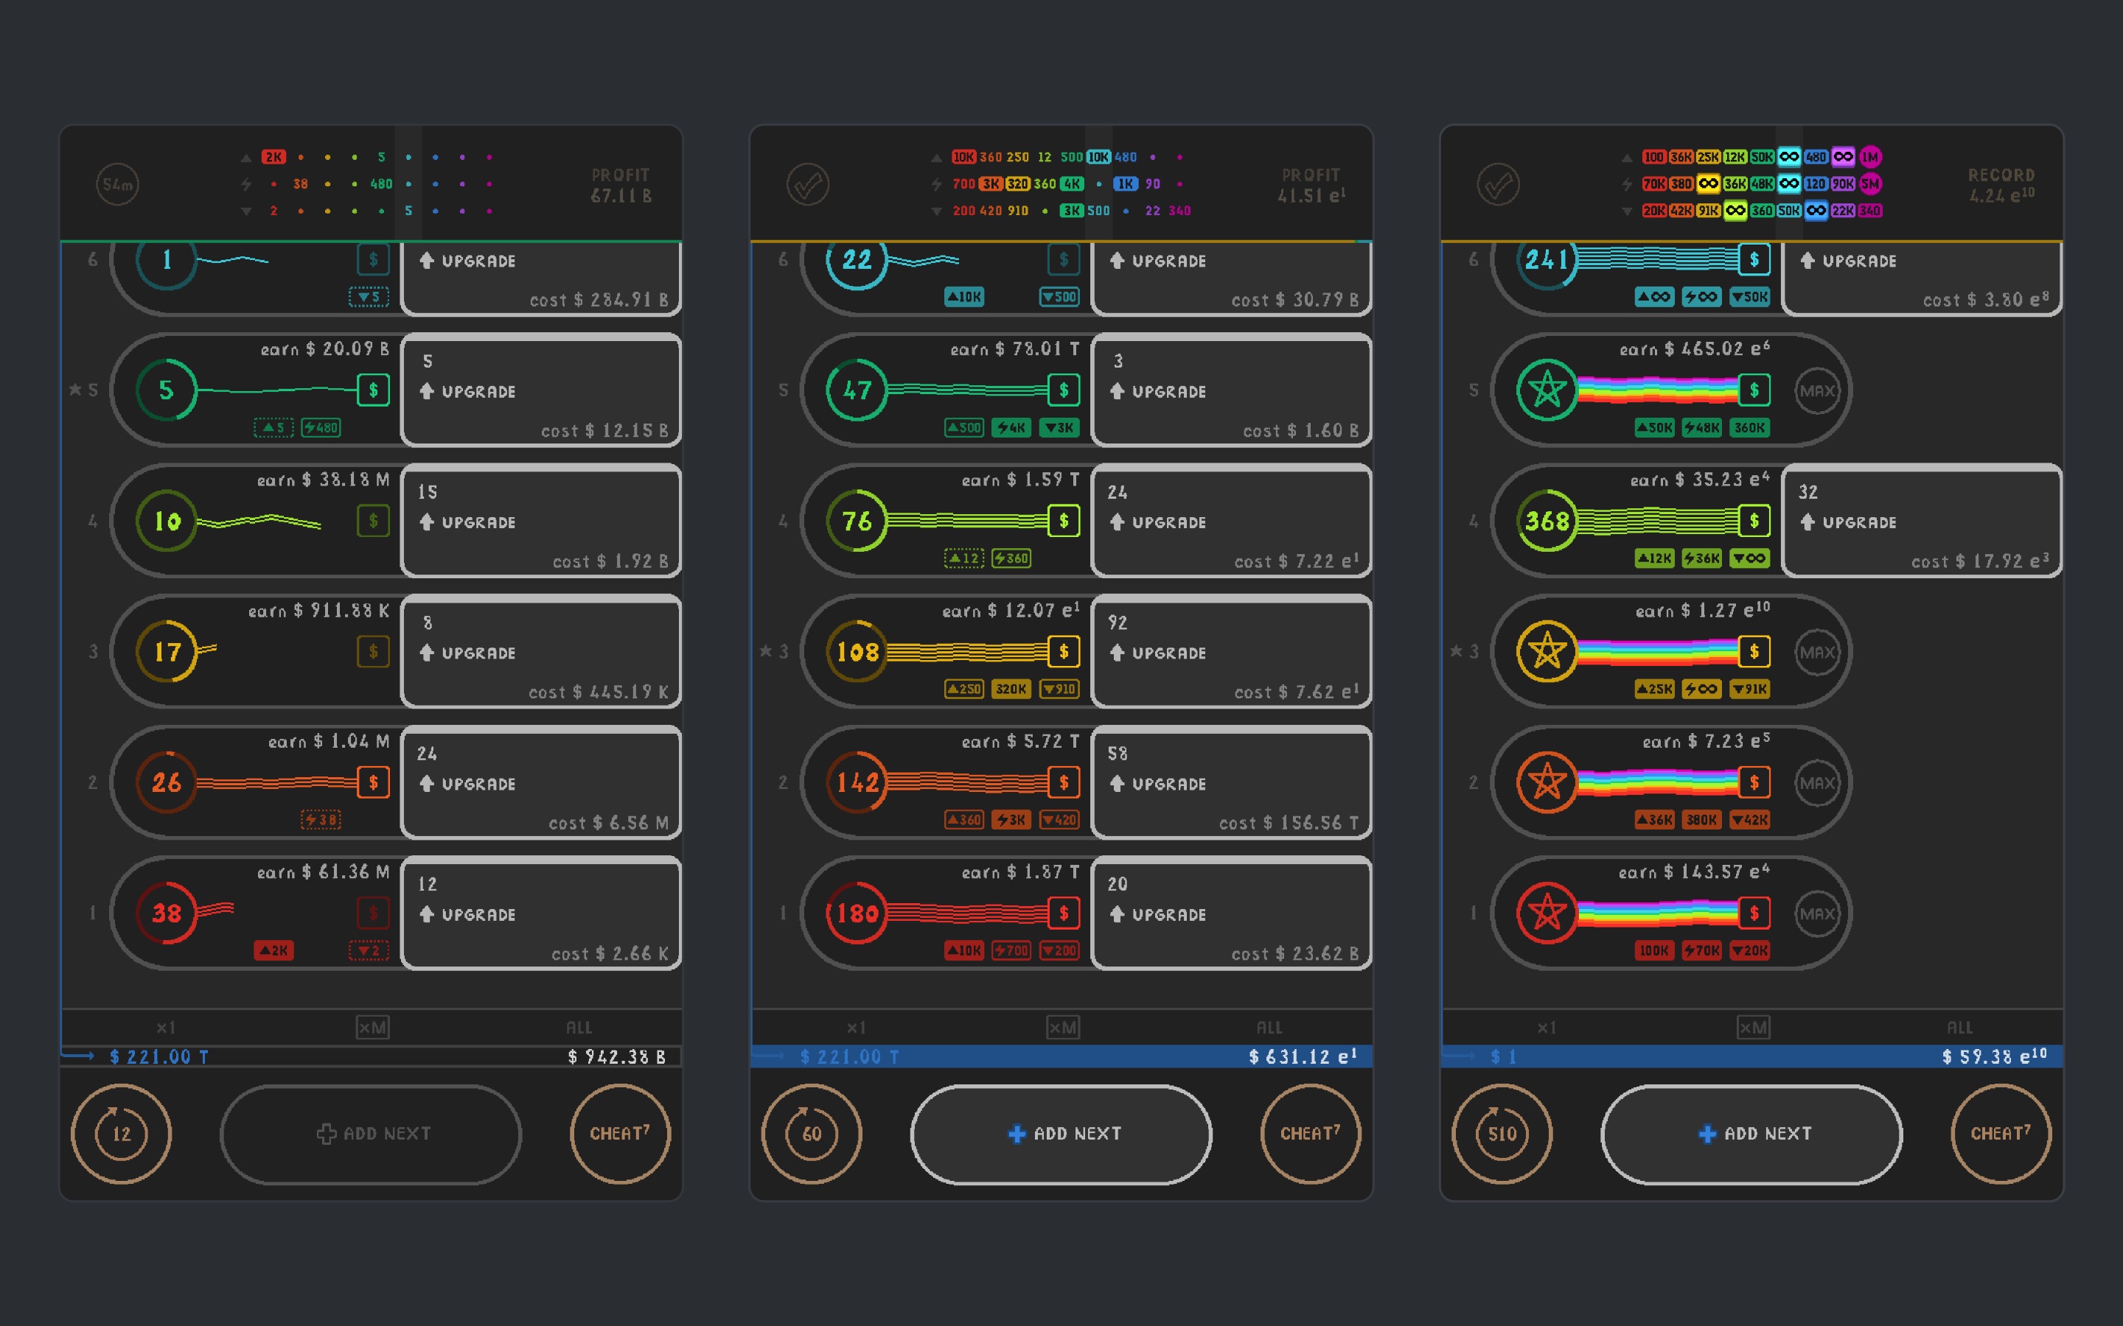Click the magenta 1M badge in right header
2123x1326 pixels.
tap(1870, 157)
